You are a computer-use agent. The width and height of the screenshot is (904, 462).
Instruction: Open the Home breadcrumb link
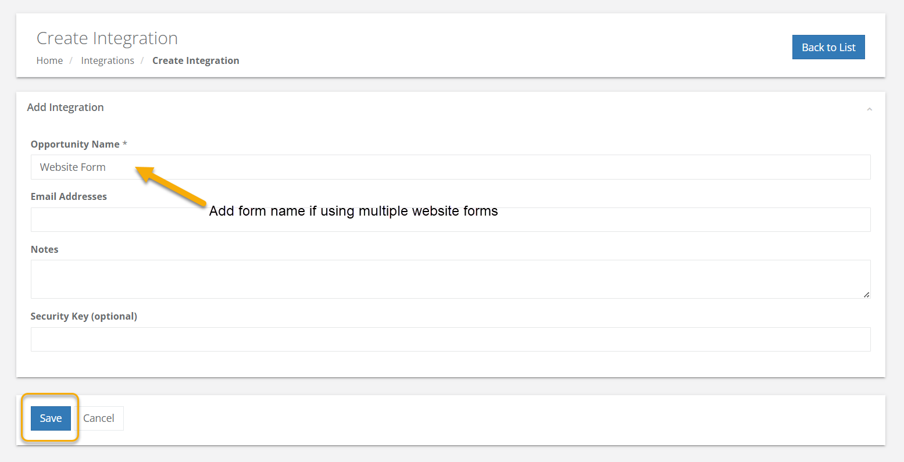click(49, 60)
